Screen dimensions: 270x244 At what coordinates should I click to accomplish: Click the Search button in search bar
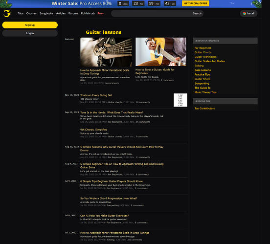[197, 13]
